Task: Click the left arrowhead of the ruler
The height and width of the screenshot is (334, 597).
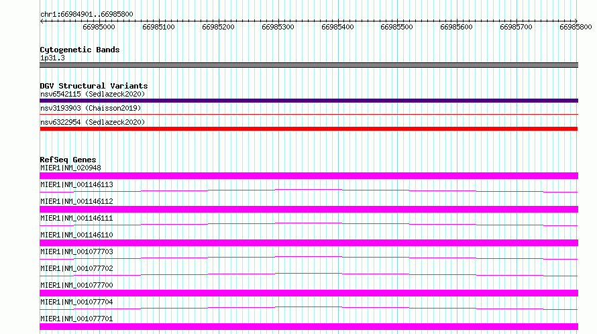Action: [42, 21]
